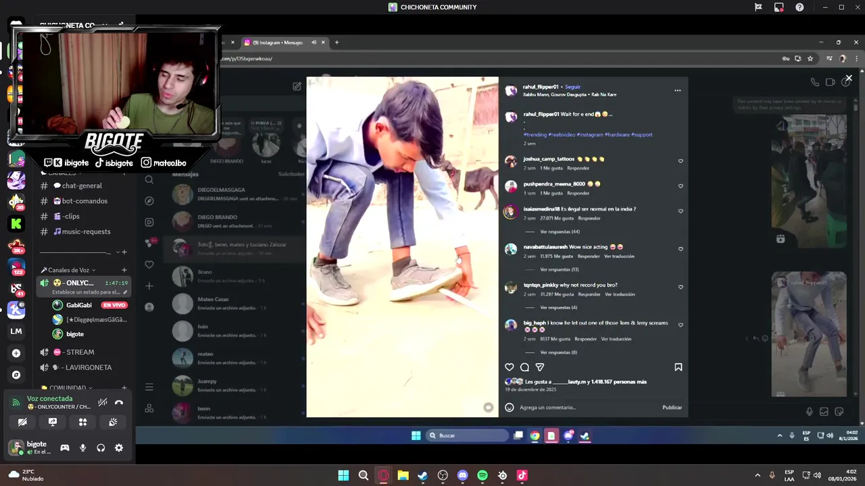Deafen Discord headphones icon
865x486 pixels.
101,448
